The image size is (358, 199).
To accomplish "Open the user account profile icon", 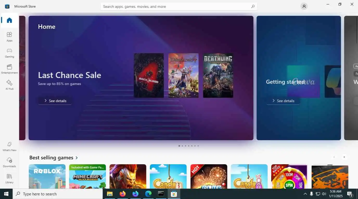I will click(304, 6).
